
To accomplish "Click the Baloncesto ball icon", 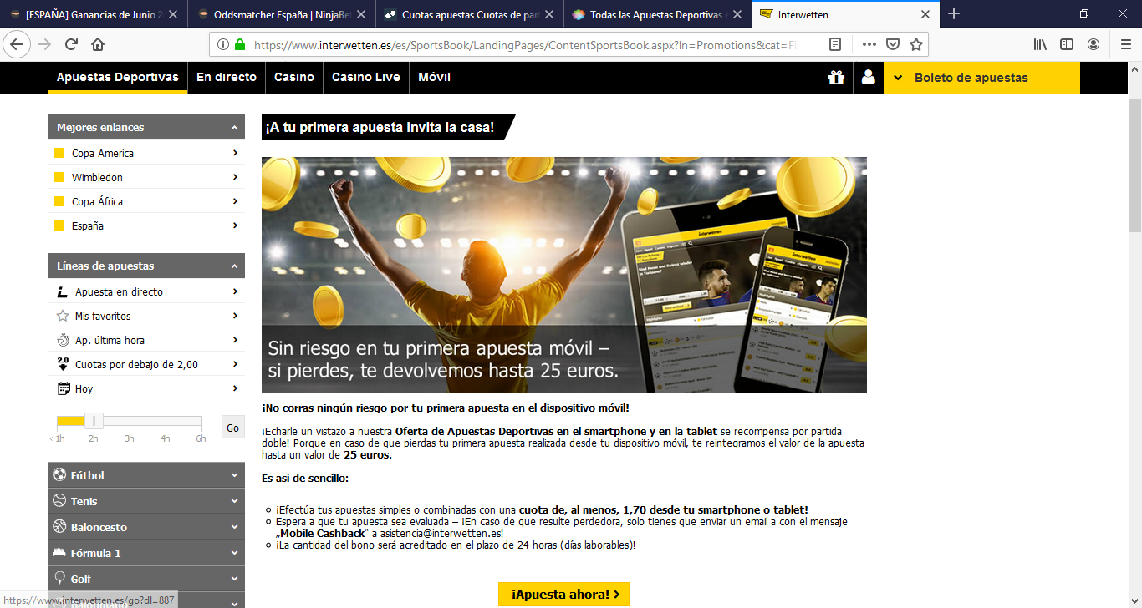I will [59, 527].
